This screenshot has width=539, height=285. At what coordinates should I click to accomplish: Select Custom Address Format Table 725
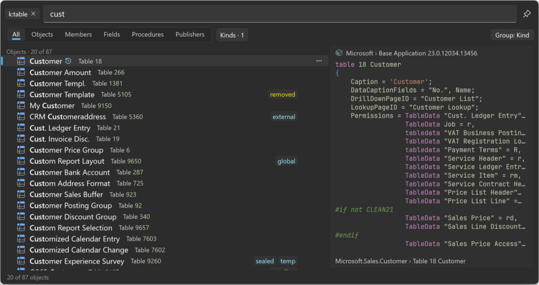165,183
